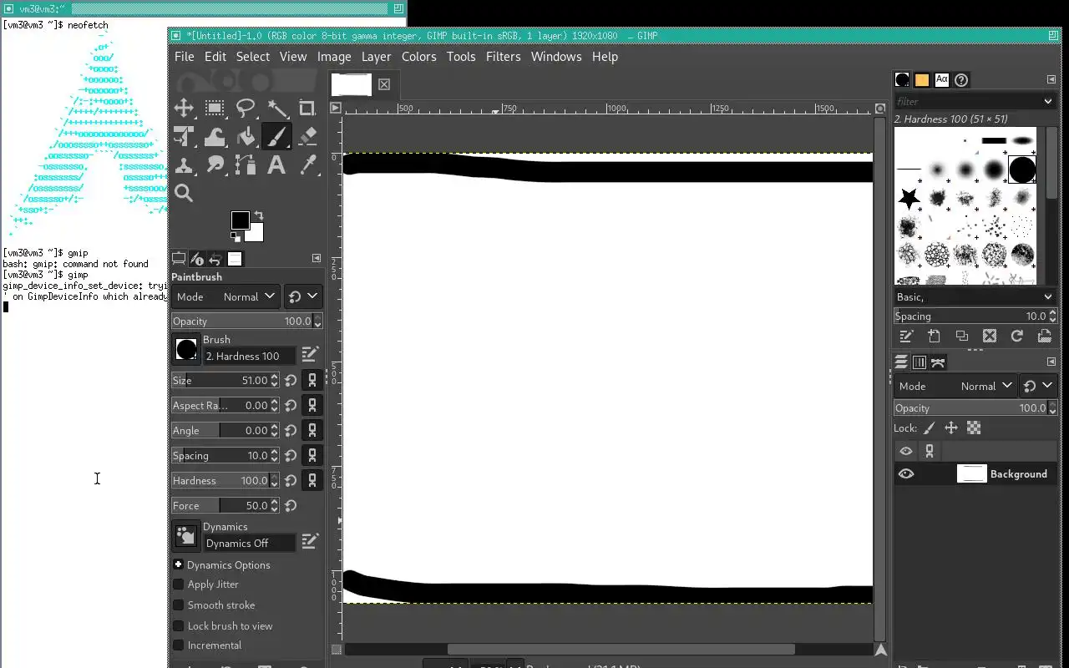Viewport: 1069px width, 668px height.
Task: Swap foreground and background colors
Action: pos(259,215)
